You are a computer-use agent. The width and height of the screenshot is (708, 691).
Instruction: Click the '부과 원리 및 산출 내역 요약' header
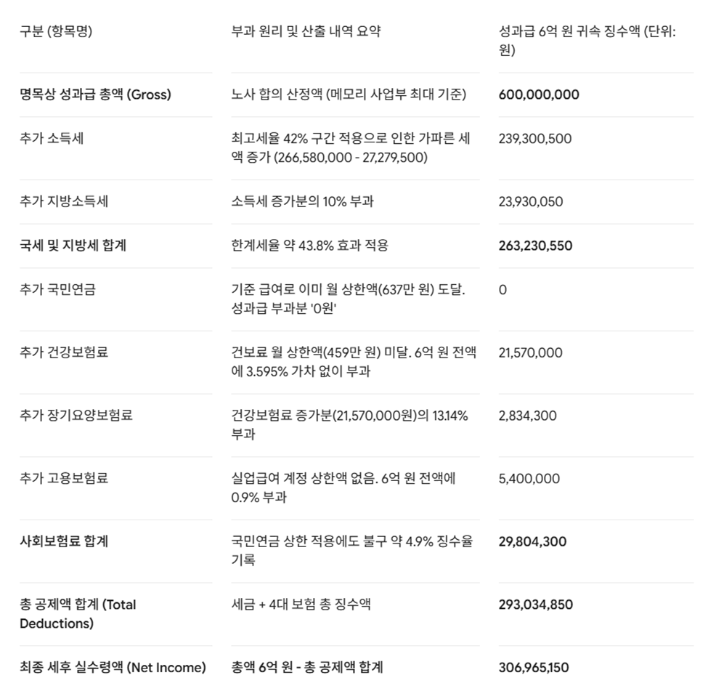tap(306, 31)
